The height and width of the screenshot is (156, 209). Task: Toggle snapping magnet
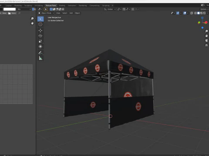click(x=124, y=9)
